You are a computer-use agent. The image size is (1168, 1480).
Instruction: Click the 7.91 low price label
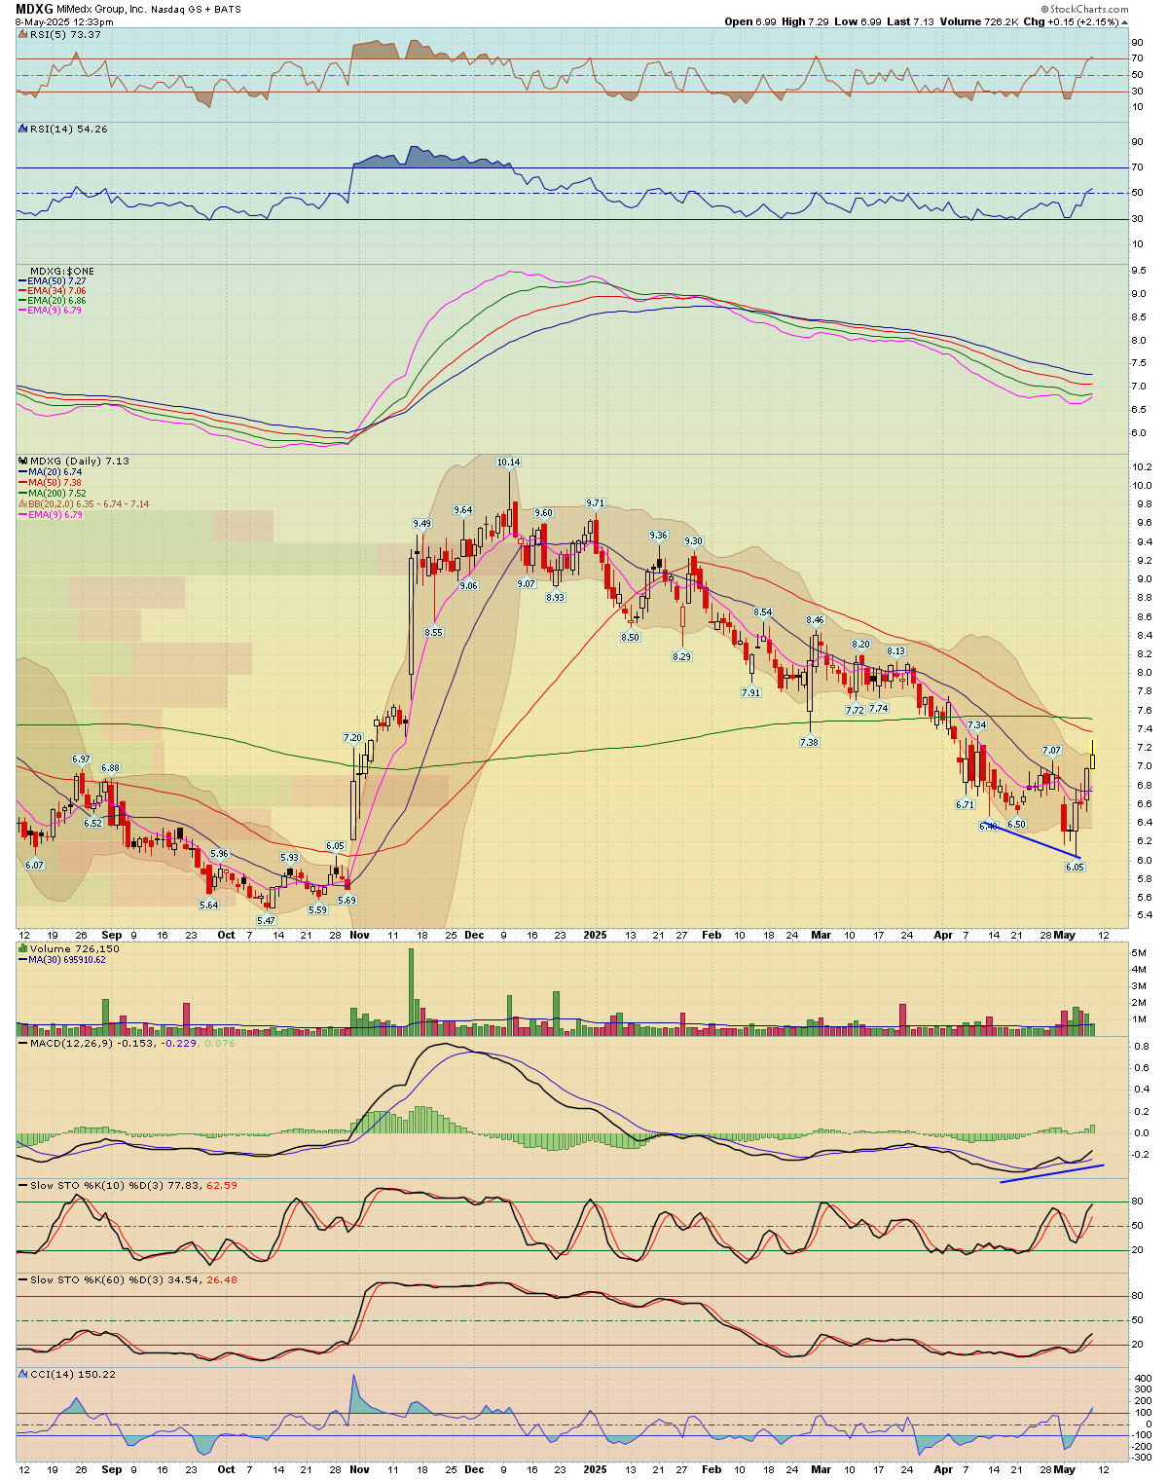[x=750, y=692]
